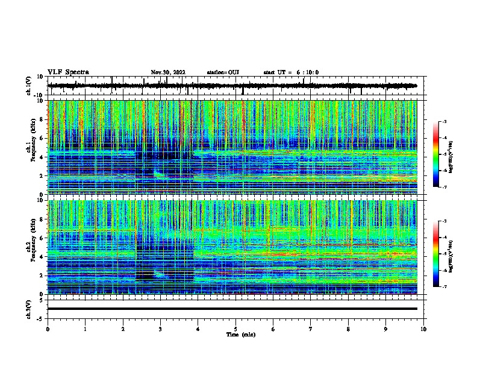The width and height of the screenshot is (477, 369).
Task: Click time axis tick label "8"
Action: [x=348, y=329]
